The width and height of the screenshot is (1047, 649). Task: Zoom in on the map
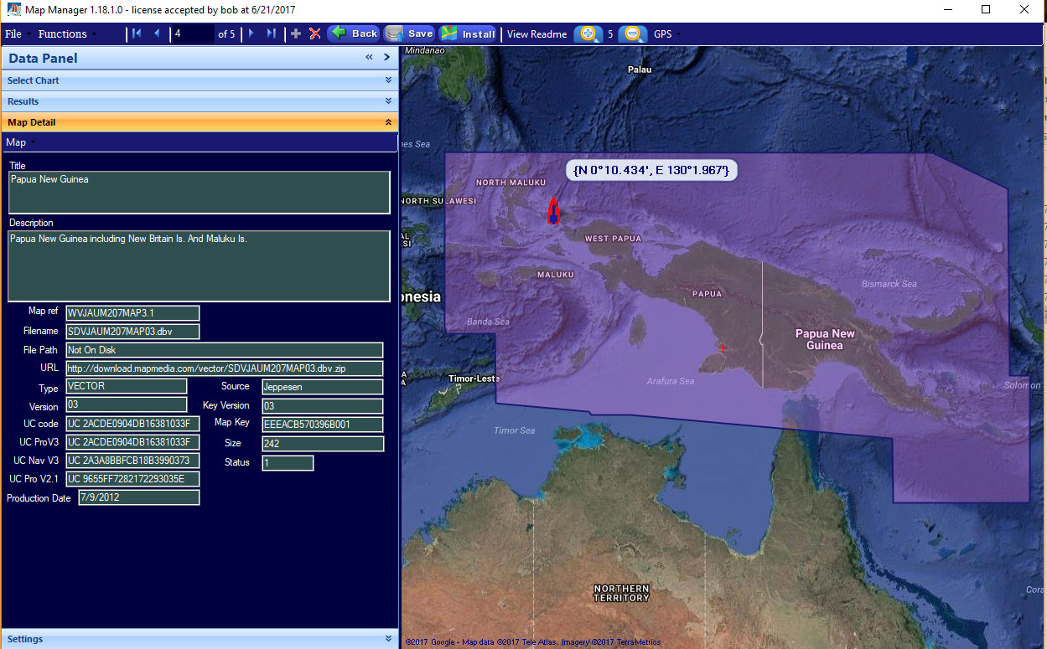pyautogui.click(x=588, y=33)
